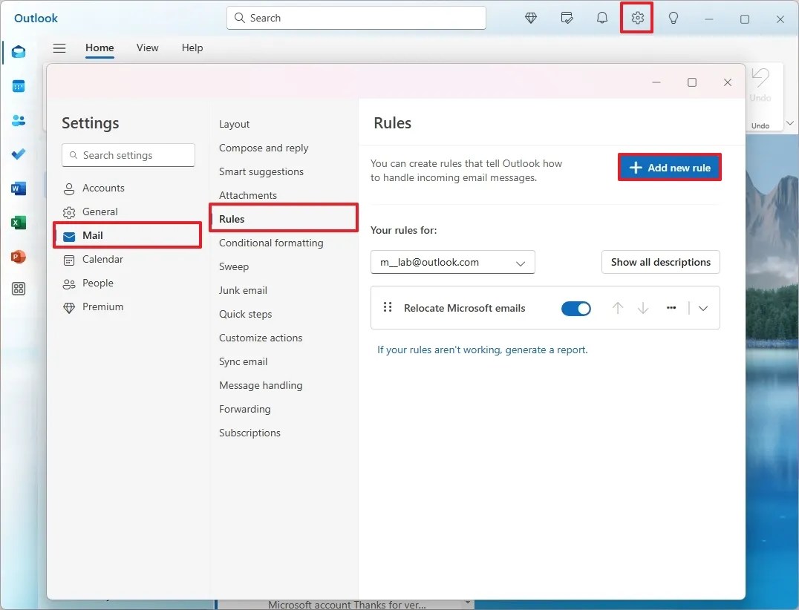Viewport: 799px width, 610px height.
Task: Open the hamburger menu below Outlook logo
Action: pyautogui.click(x=59, y=47)
